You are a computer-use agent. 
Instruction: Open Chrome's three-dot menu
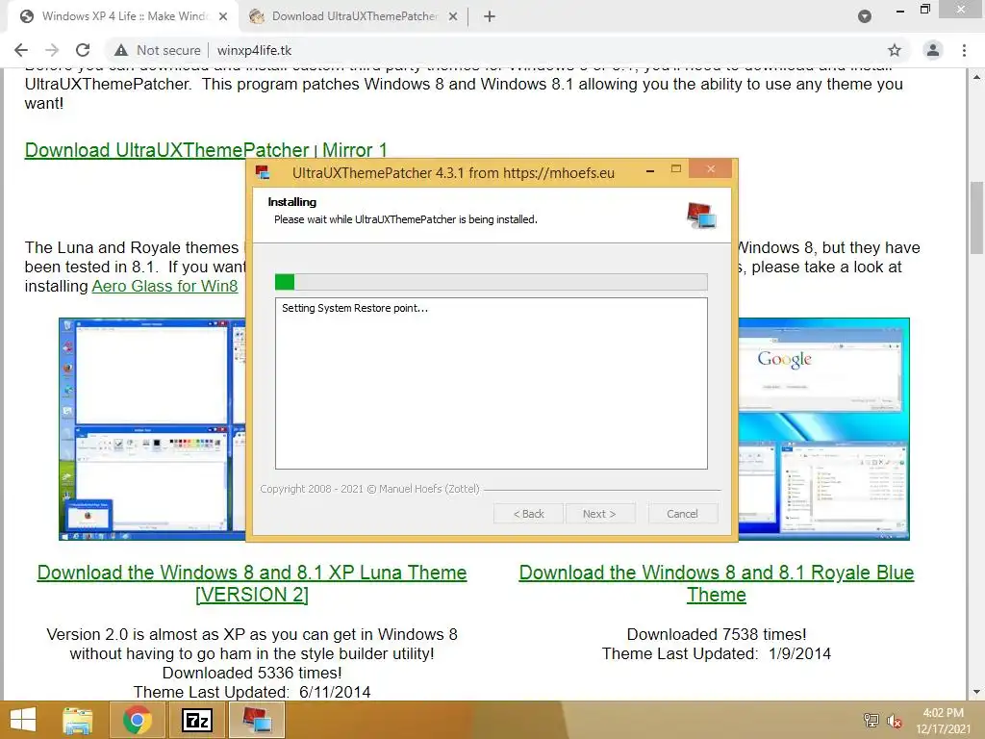(964, 50)
